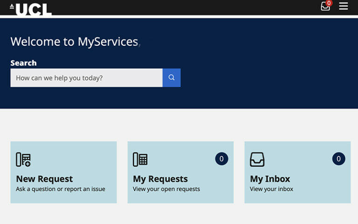Screen dimensions: 358x224
Task: Open the My Requests heading
Action: pyautogui.click(x=160, y=179)
